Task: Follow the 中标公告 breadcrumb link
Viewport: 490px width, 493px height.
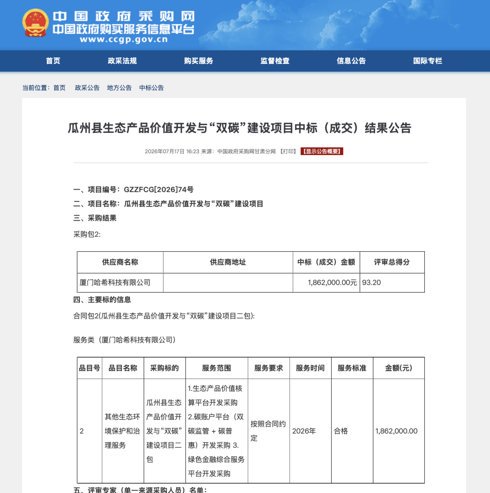Action: point(152,88)
